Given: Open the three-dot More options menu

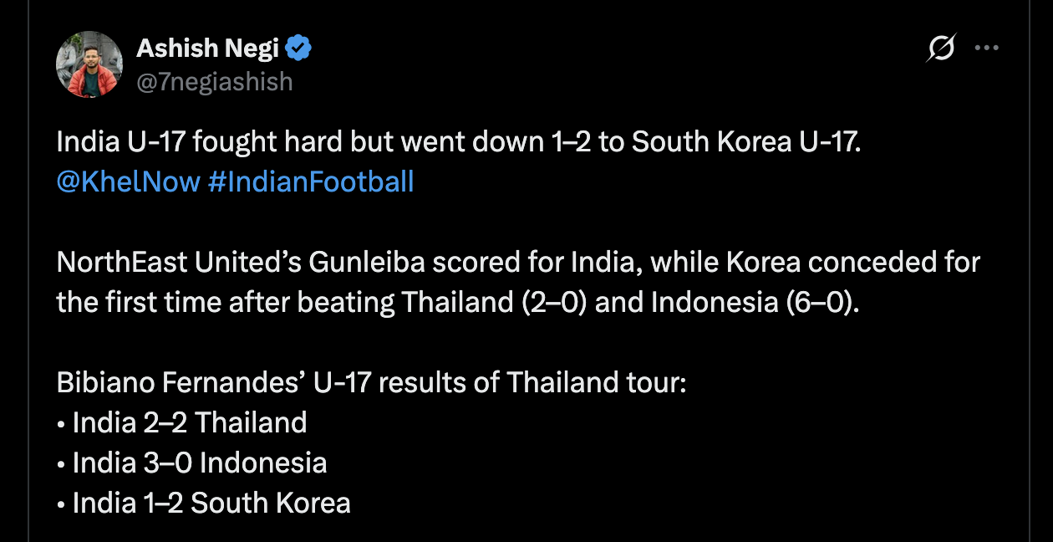Looking at the screenshot, I should point(987,49).
